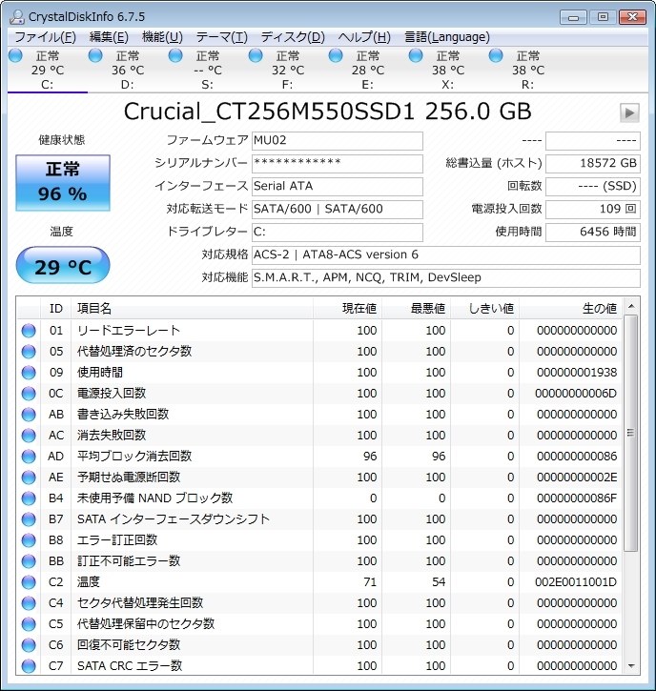This screenshot has height=691, width=656.
Task: Click status icon of AC 消去失敗回数 row
Action: pyautogui.click(x=29, y=436)
